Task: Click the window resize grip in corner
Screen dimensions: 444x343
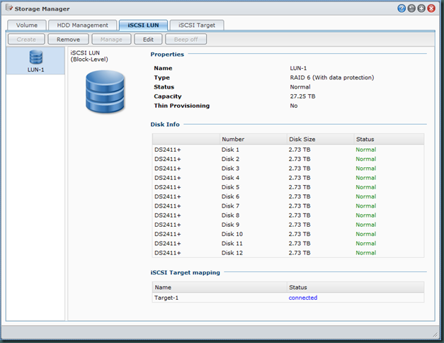Action: (436, 334)
